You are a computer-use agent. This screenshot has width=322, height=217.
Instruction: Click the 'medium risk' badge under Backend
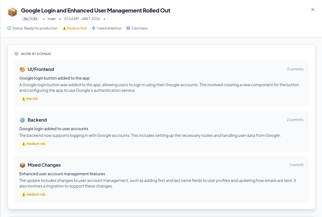[34, 144]
